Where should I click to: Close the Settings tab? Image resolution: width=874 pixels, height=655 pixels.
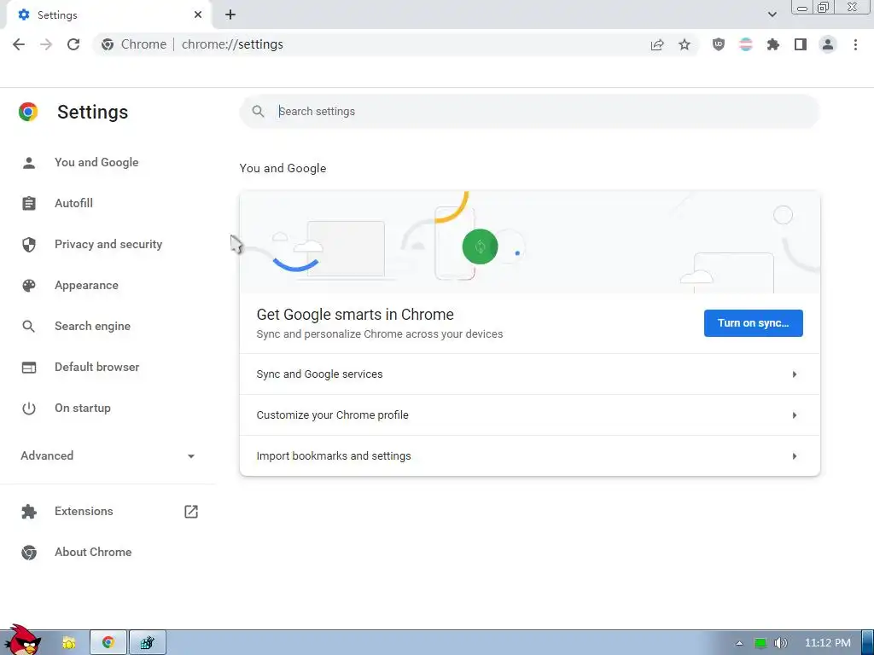(x=198, y=15)
